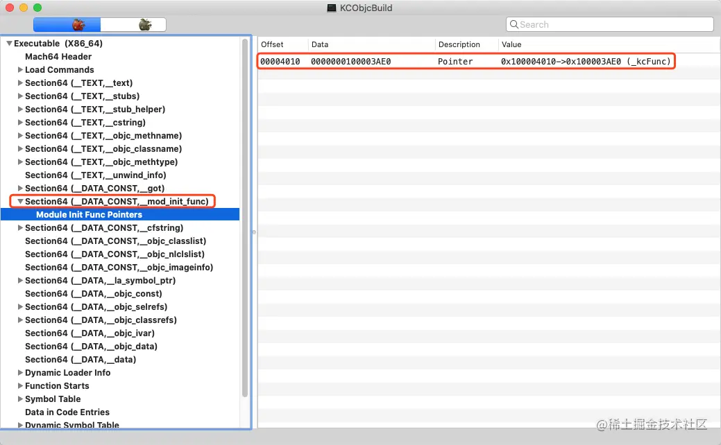Expand Section64 (__DATA,__la_symbol_ptr)
Image resolution: width=721 pixels, height=445 pixels.
(20, 280)
